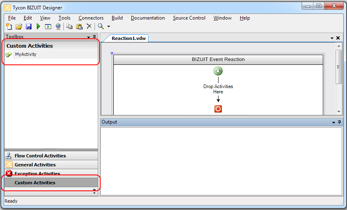Open the Help menu
This screenshot has width=347, height=210.
click(x=245, y=18)
